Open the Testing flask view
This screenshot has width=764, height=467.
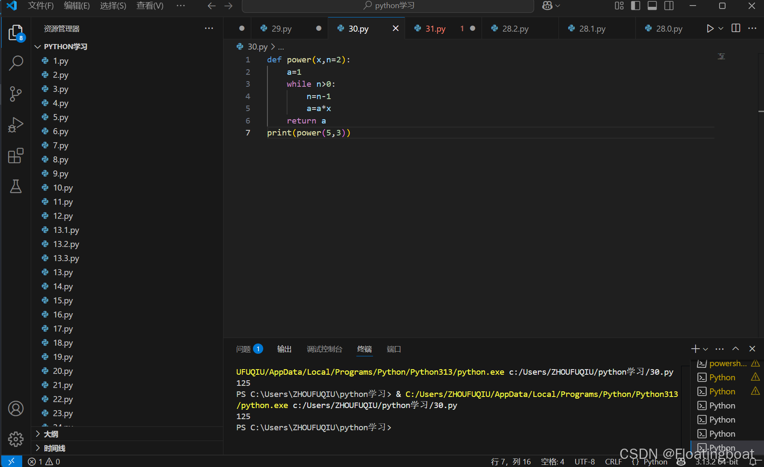(16, 186)
